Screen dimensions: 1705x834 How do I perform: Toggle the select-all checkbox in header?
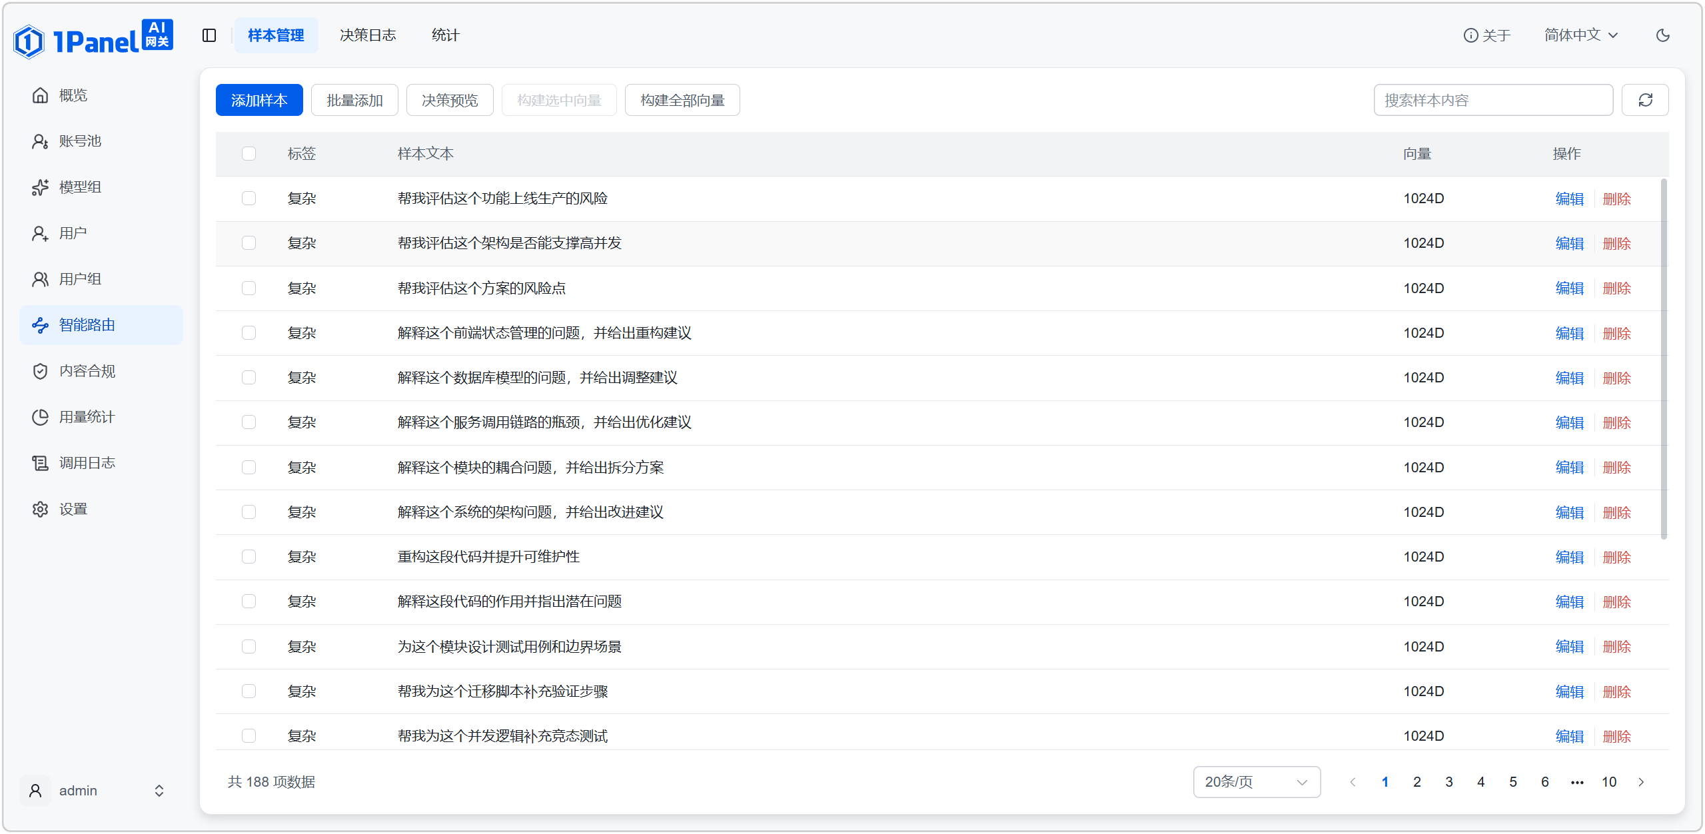point(249,154)
